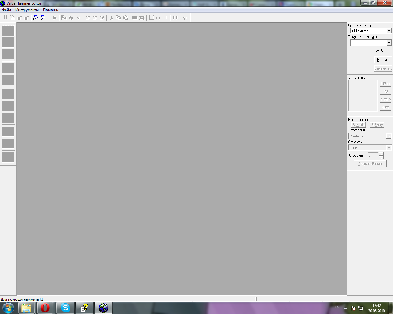
Task: Open the Инструменты menu
Action: click(27, 10)
